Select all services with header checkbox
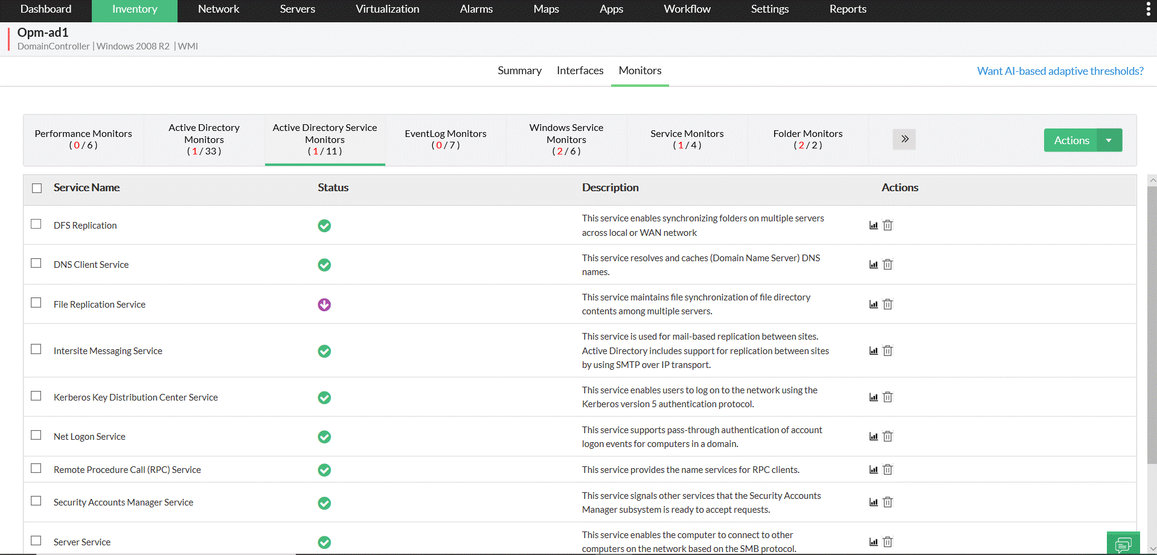The image size is (1157, 555). coord(37,188)
